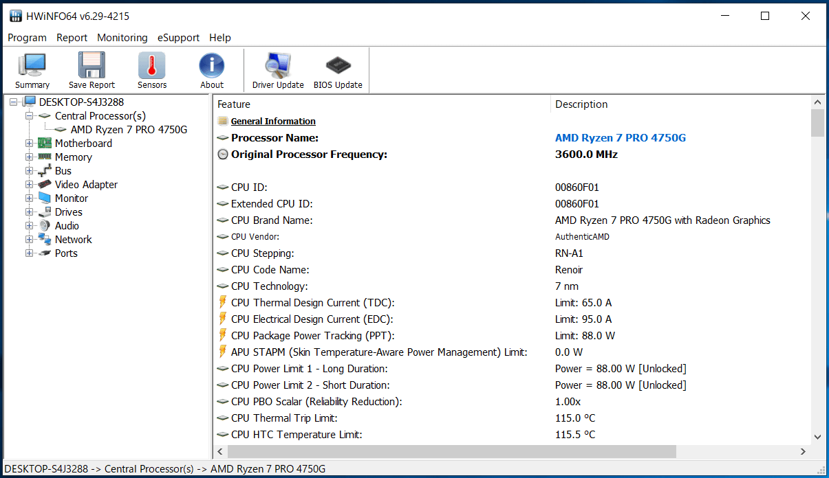Click the horizontal scrollbar thumb
The width and height of the screenshot is (829, 478).
(452, 451)
